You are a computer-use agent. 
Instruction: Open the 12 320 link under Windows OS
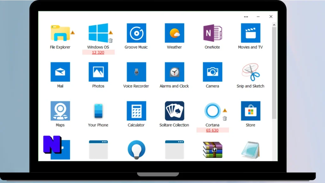click(98, 52)
